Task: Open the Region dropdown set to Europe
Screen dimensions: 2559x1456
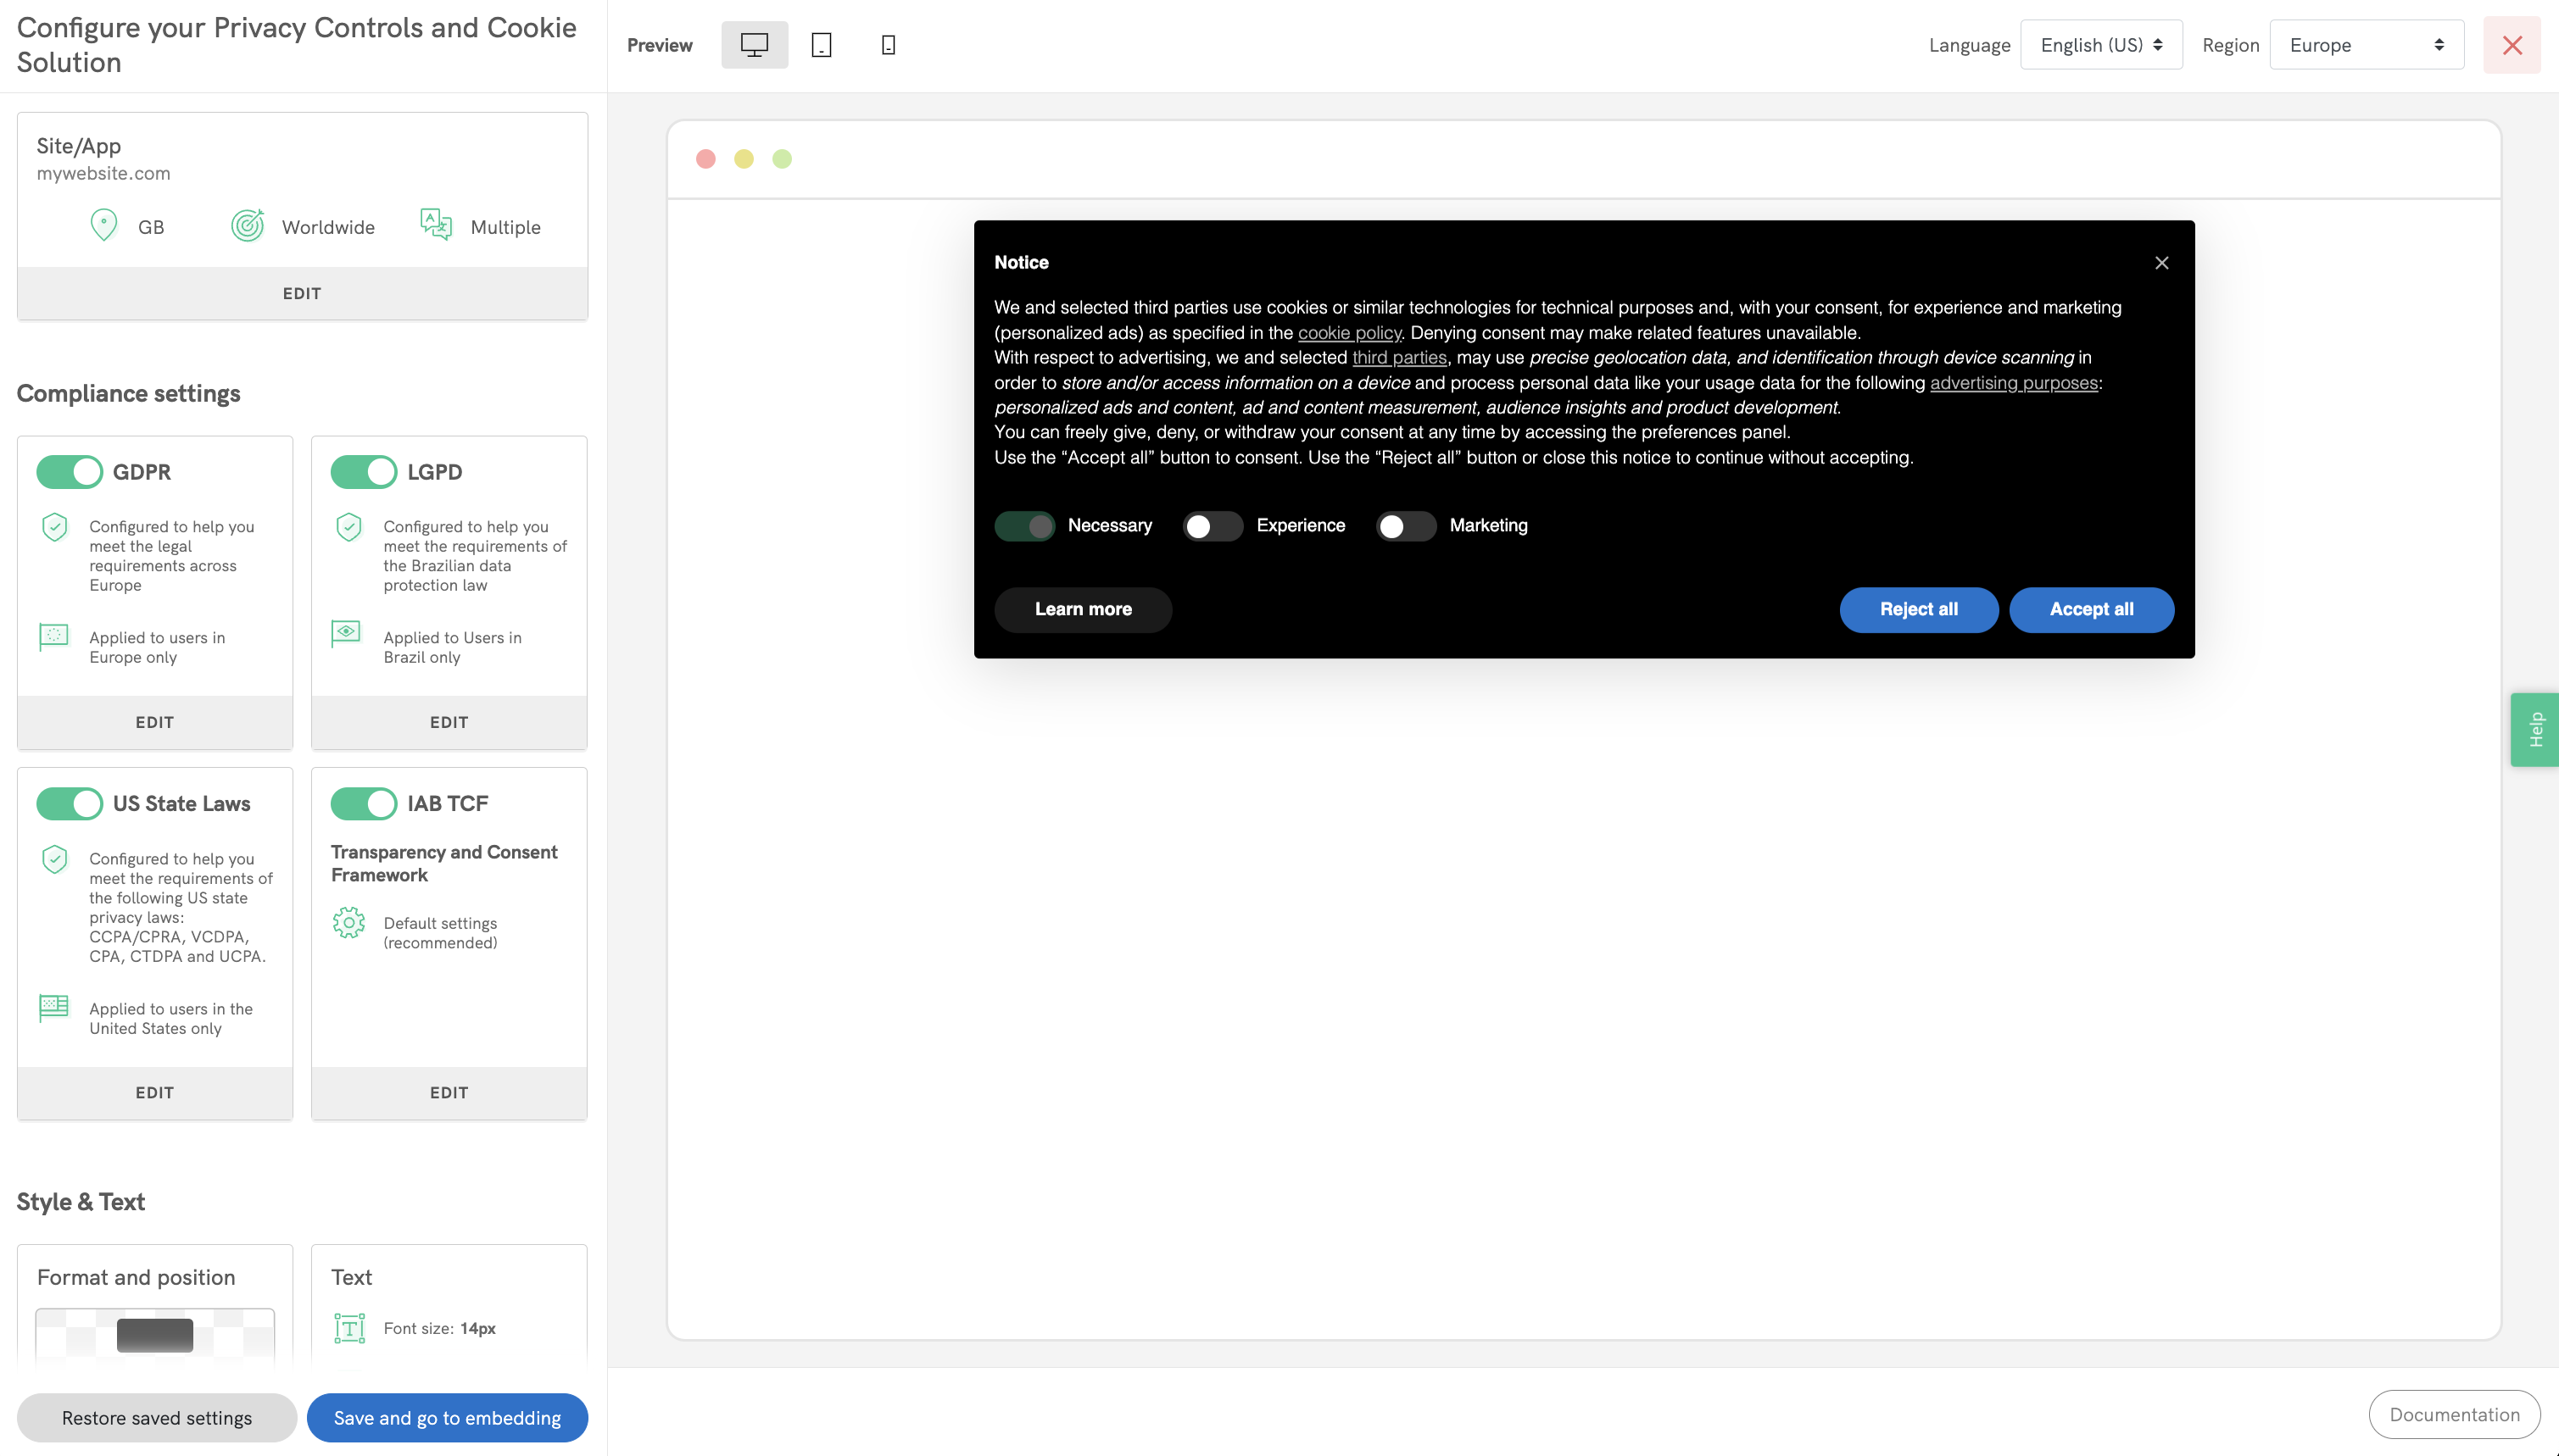Action: (2365, 45)
